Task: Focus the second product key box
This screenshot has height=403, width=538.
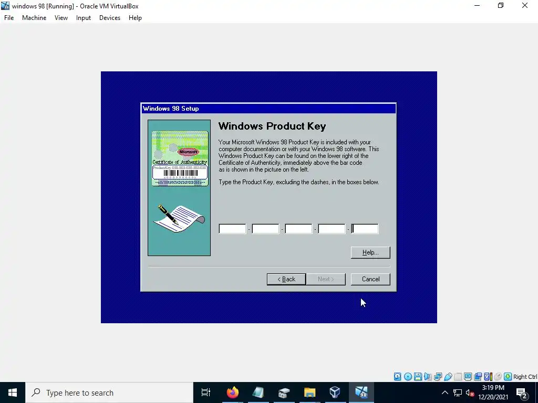Action: [x=265, y=229]
